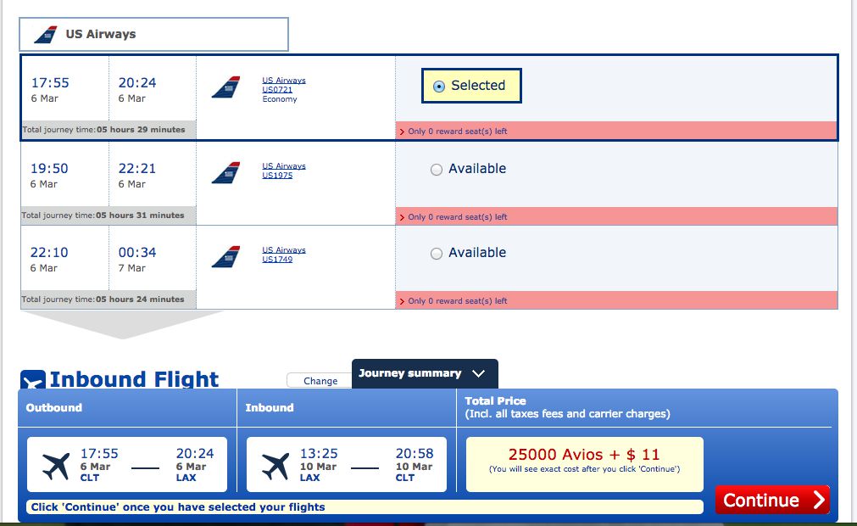Click the Change button for inbound flight
The height and width of the screenshot is (526, 857).
[x=320, y=381]
